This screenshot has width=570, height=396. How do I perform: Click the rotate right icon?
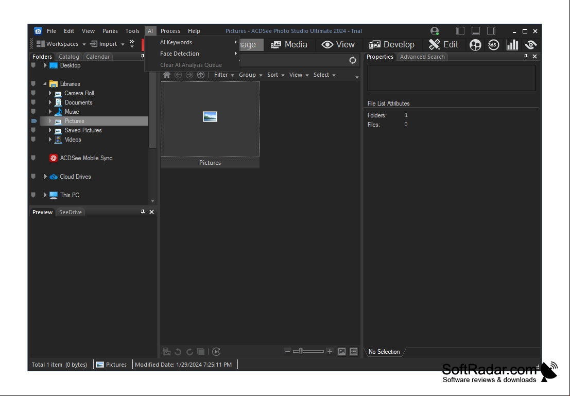(189, 352)
